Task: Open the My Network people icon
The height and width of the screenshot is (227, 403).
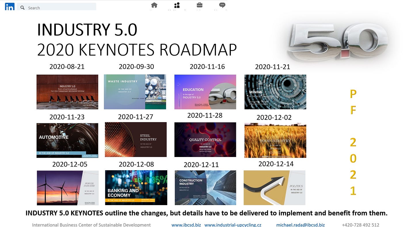Action: [177, 5]
